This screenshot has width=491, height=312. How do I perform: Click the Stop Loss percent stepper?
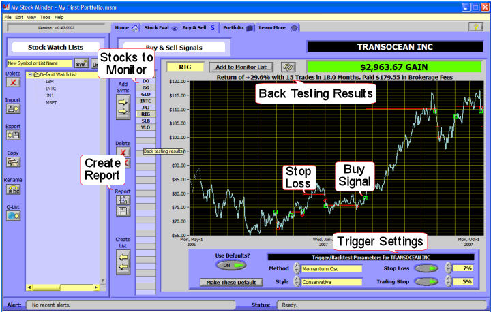click(x=449, y=268)
